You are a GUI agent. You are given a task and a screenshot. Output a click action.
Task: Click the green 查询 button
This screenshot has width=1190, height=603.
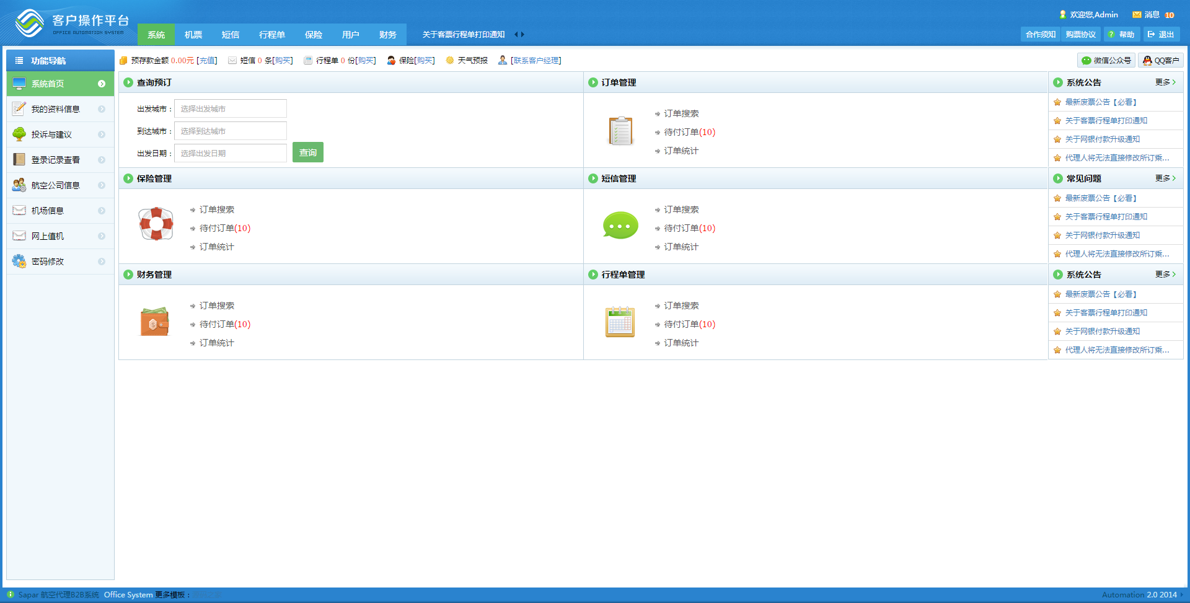click(308, 152)
